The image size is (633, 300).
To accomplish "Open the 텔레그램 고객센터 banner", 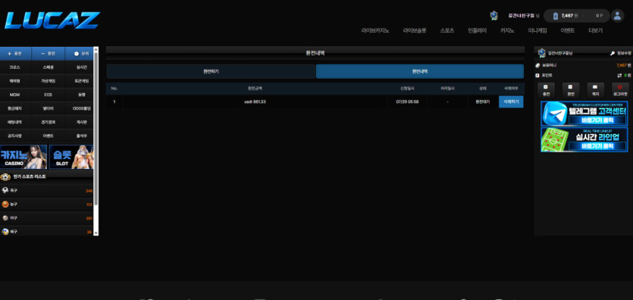I will (x=584, y=114).
